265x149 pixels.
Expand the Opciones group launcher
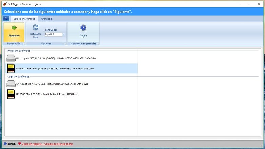(x=65, y=44)
